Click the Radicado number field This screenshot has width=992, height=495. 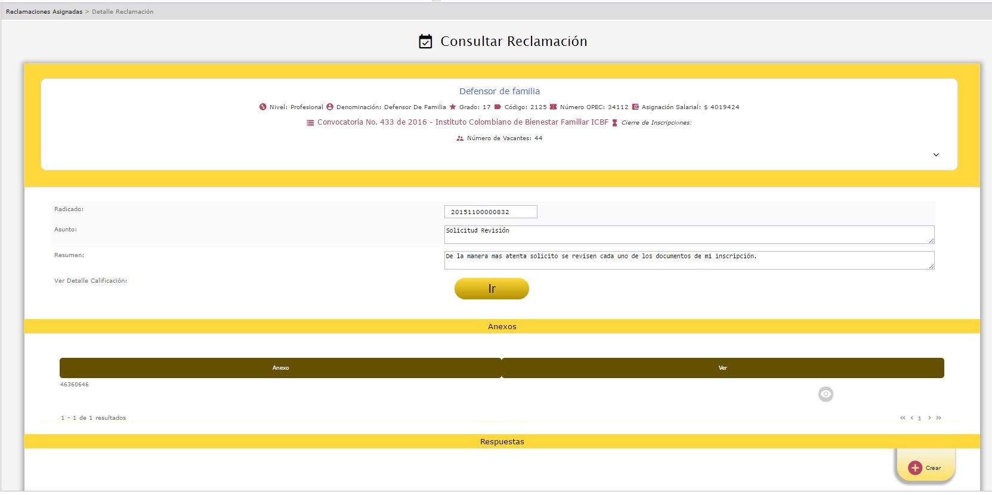[x=490, y=212]
